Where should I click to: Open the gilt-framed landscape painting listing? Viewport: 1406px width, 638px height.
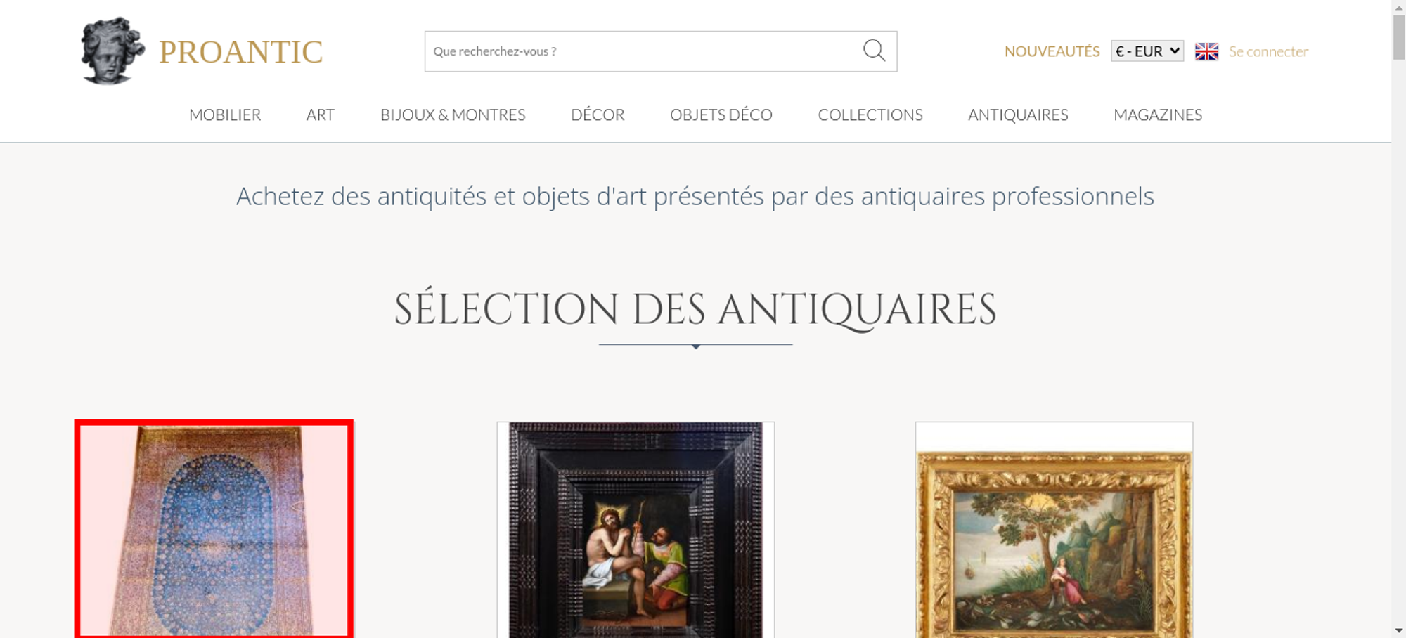(x=1054, y=530)
